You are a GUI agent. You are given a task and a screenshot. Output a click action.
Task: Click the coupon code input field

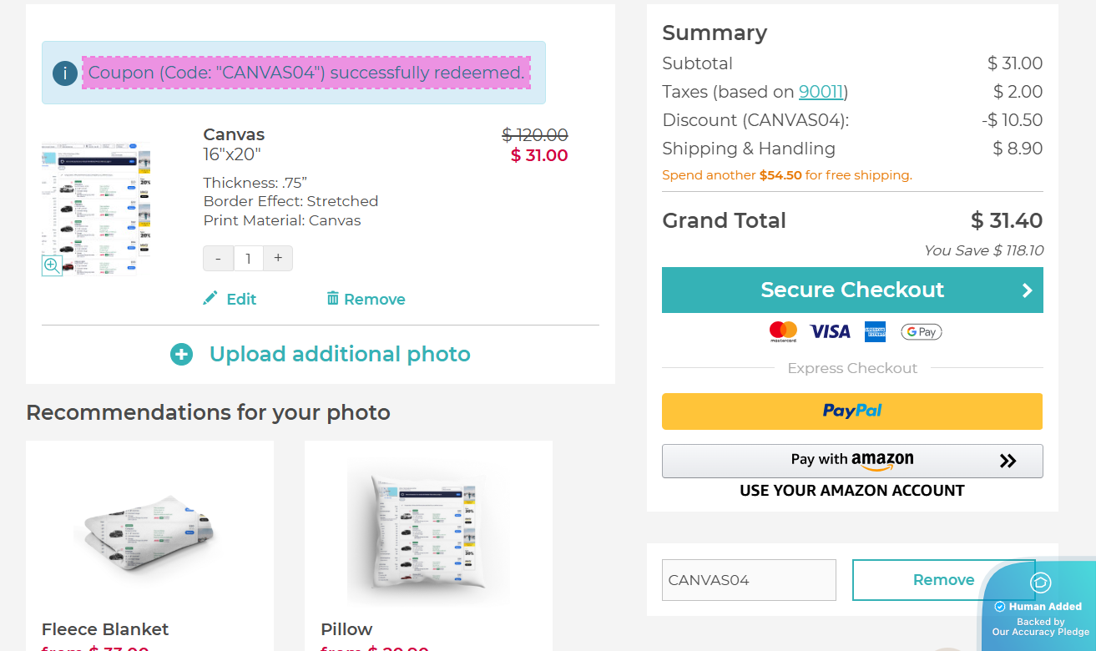[x=749, y=580]
